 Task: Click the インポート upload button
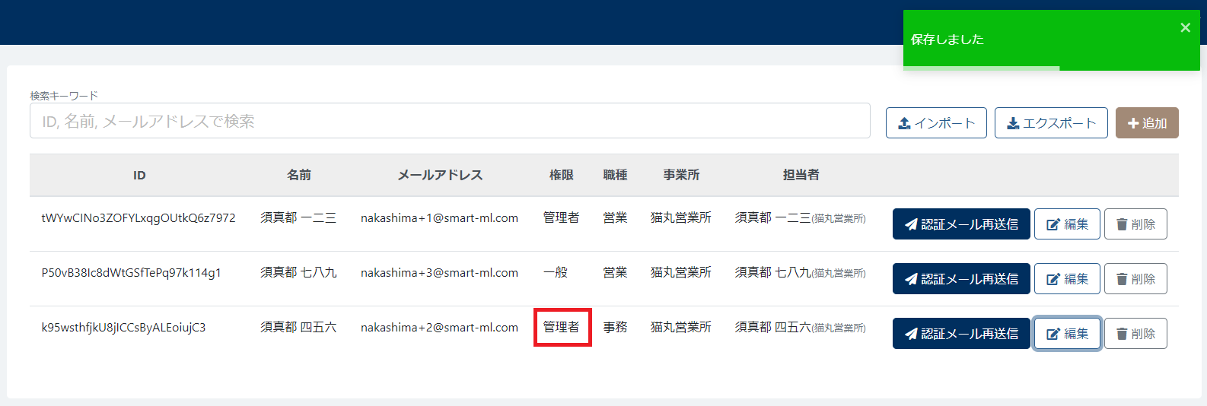935,123
